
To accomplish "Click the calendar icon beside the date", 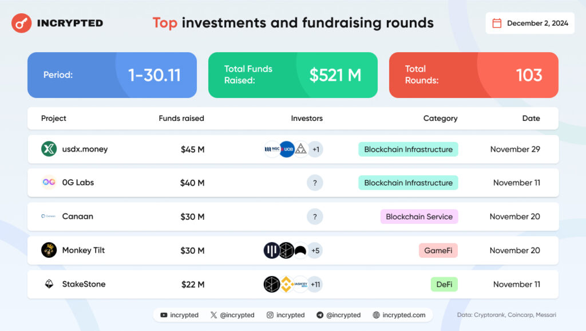I will [x=497, y=23].
